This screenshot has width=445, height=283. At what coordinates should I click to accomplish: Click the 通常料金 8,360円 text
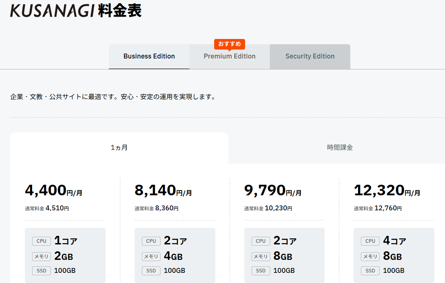pyautogui.click(x=156, y=208)
